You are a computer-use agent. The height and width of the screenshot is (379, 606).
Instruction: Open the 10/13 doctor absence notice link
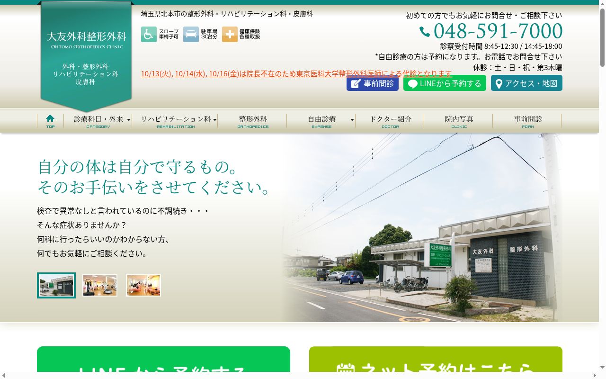pyautogui.click(x=296, y=73)
